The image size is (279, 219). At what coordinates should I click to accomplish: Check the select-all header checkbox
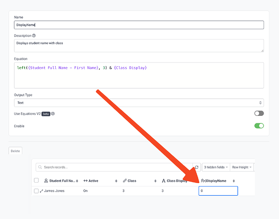pos(36,180)
